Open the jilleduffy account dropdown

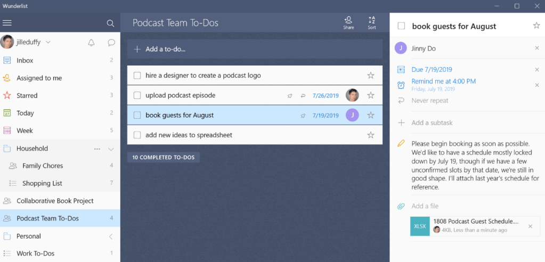tap(48, 42)
